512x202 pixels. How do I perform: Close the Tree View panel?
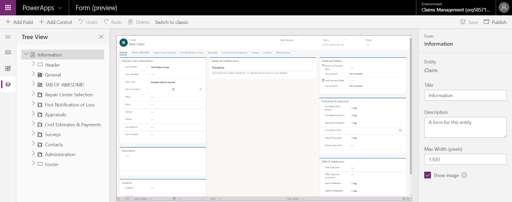coord(101,37)
